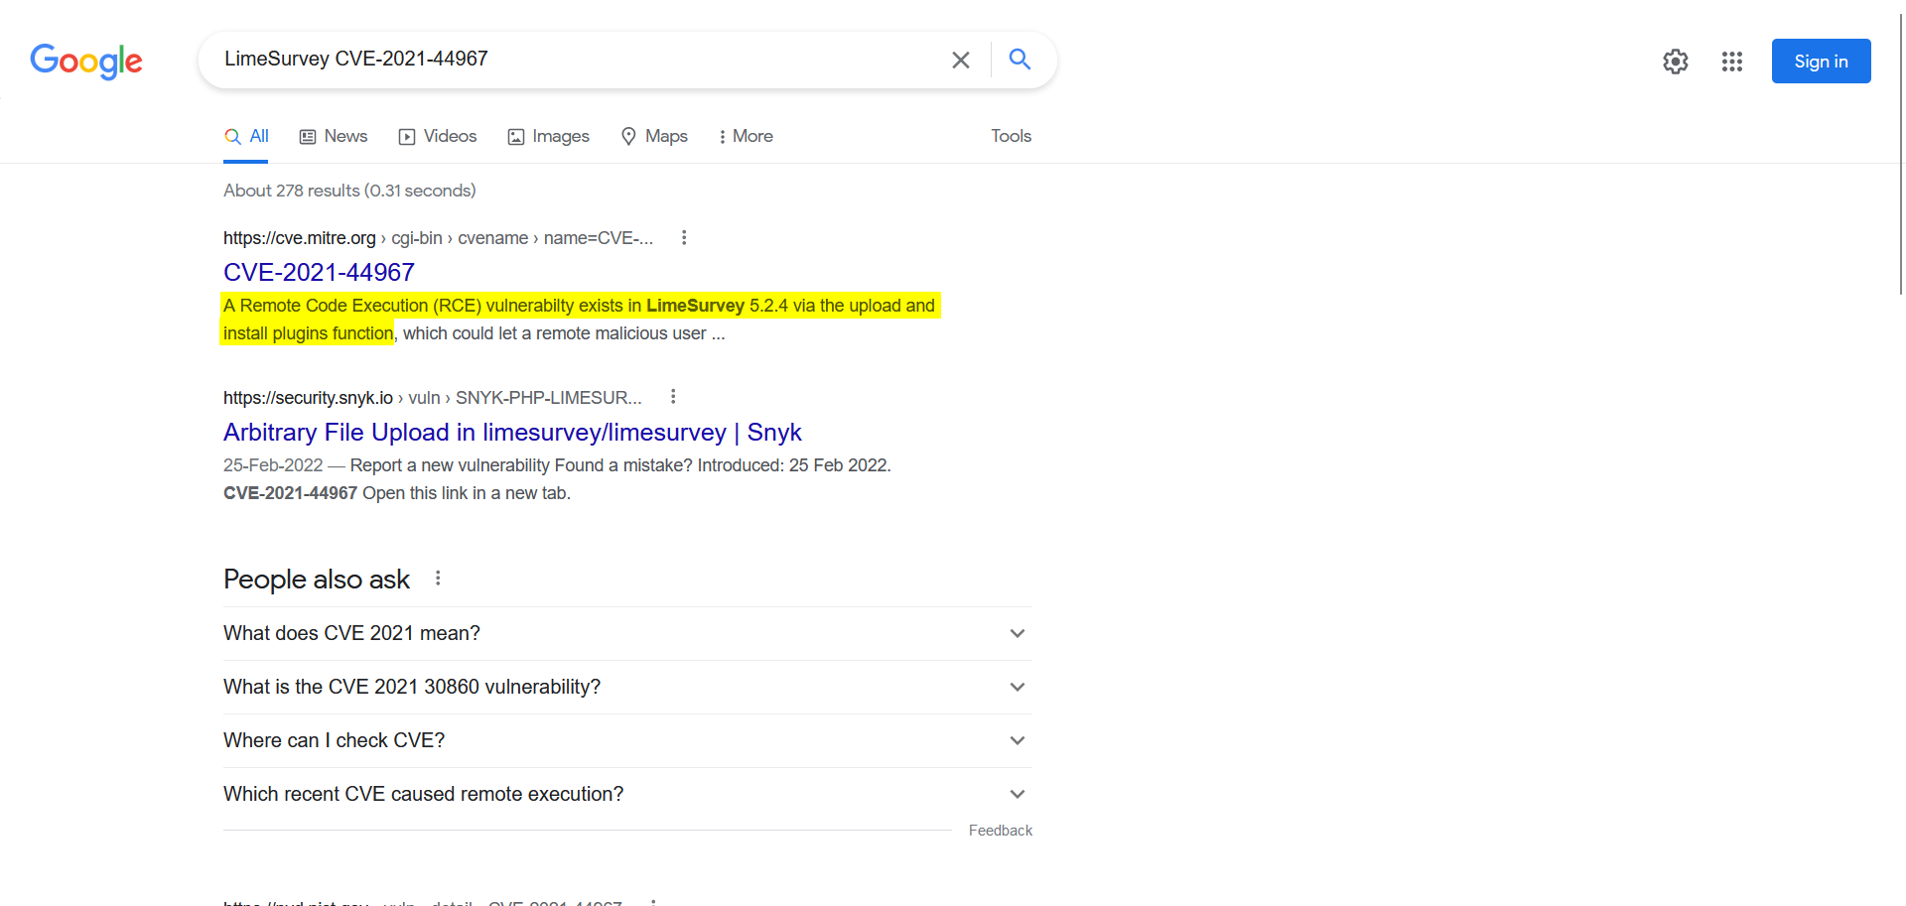Click the Sign in button
The image size is (1906, 906).
(x=1821, y=62)
